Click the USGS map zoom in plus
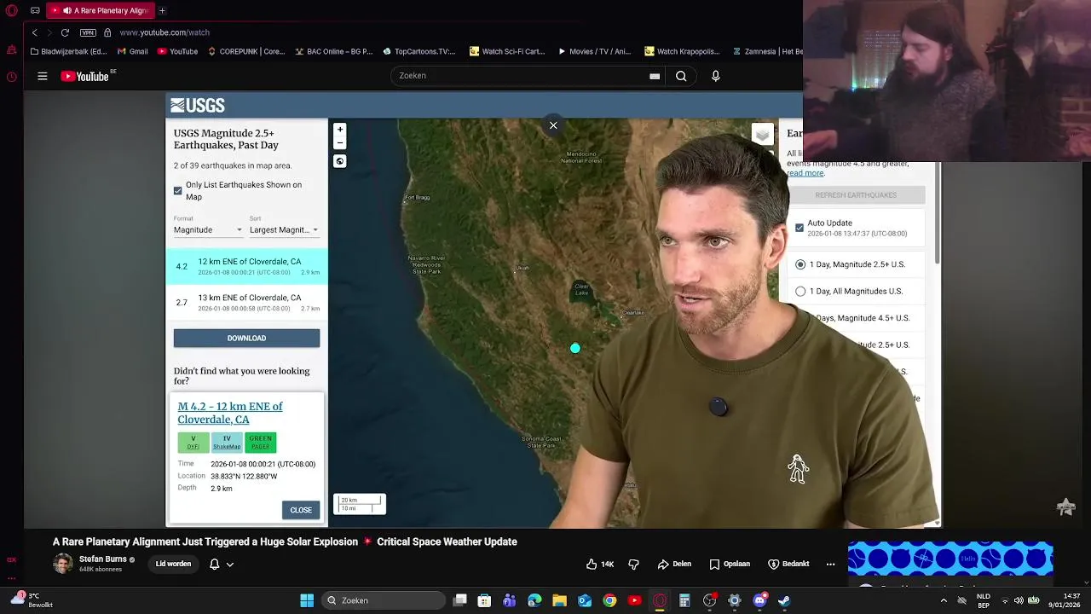 tap(340, 130)
